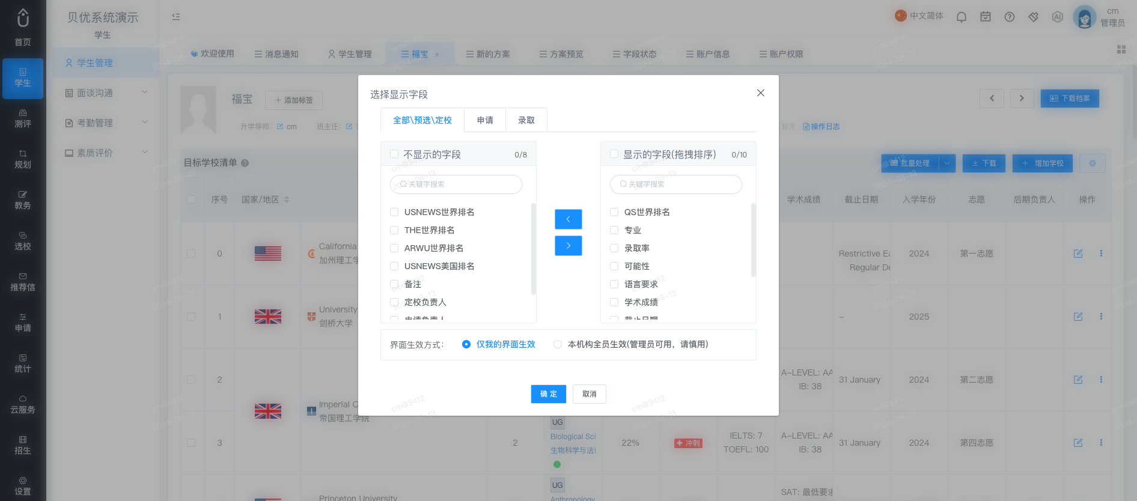Move fields right with the right-arrow transfer button
1137x501 pixels.
pos(568,246)
